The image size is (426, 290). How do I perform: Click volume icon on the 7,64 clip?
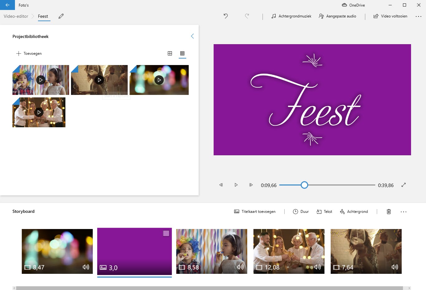point(395,267)
